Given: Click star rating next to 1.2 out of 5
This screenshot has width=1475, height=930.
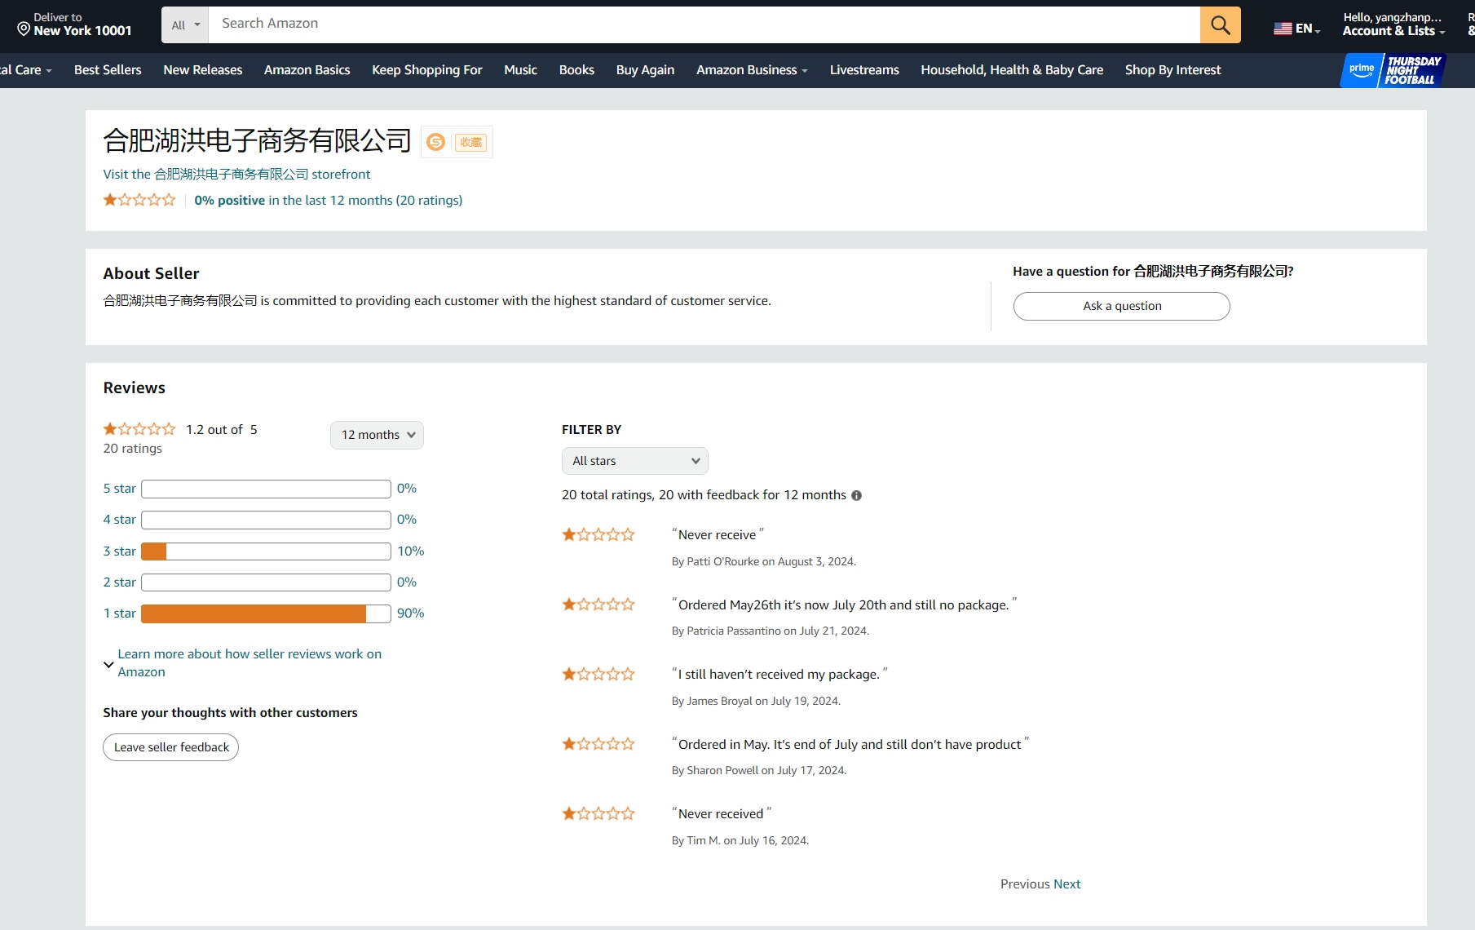Looking at the screenshot, I should (x=139, y=429).
